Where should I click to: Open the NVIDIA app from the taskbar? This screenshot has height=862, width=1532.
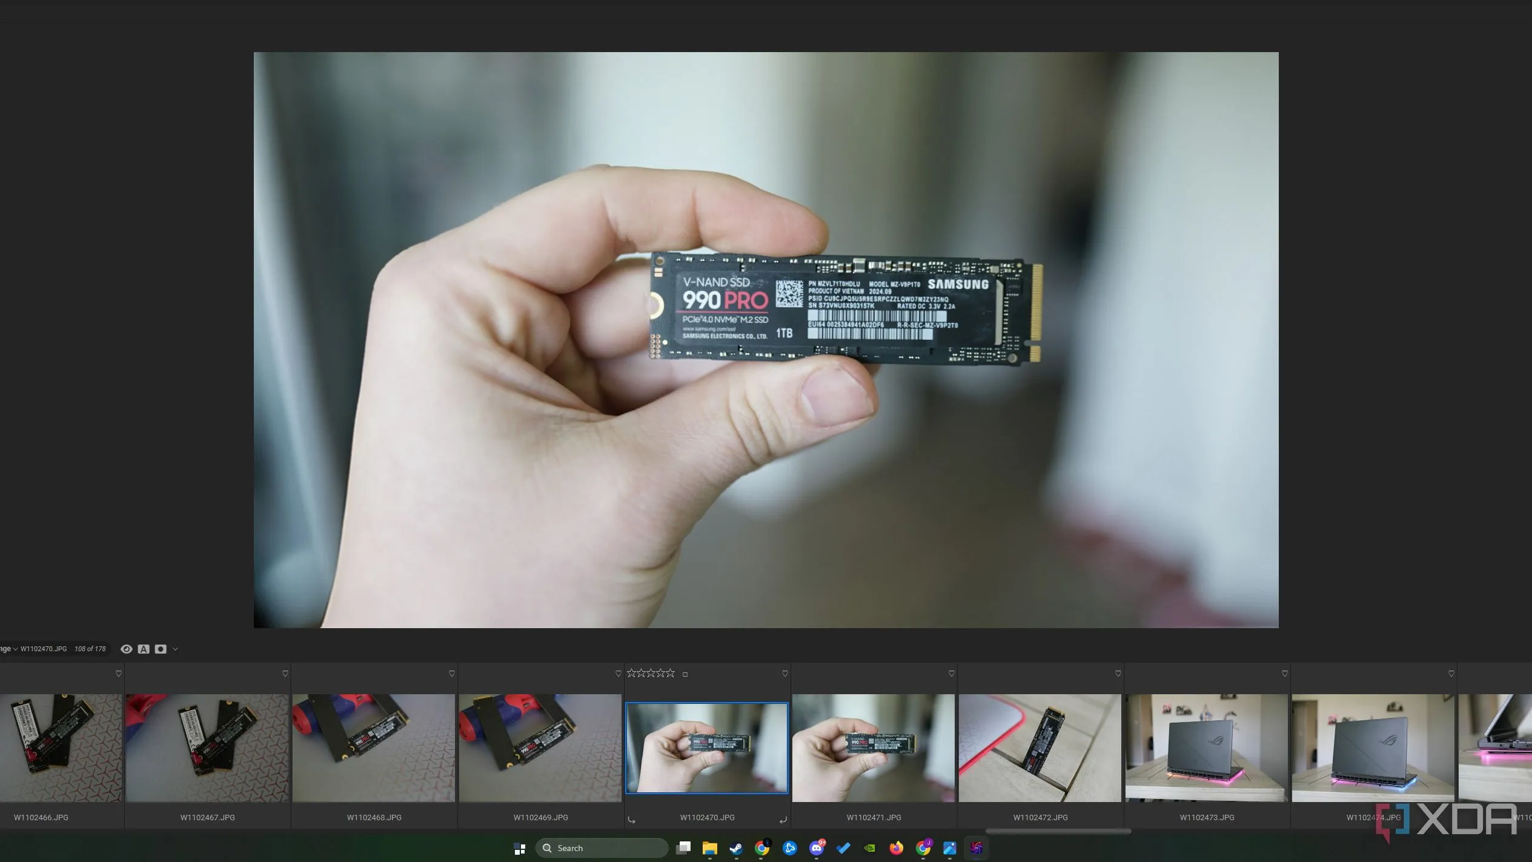870,848
